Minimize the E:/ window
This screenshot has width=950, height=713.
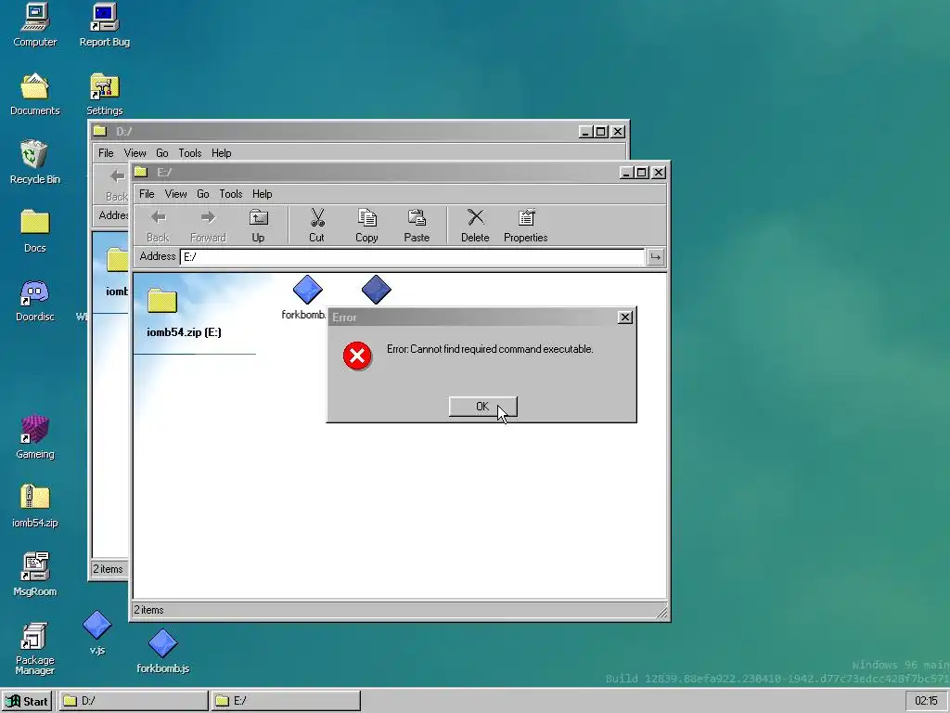[626, 173]
